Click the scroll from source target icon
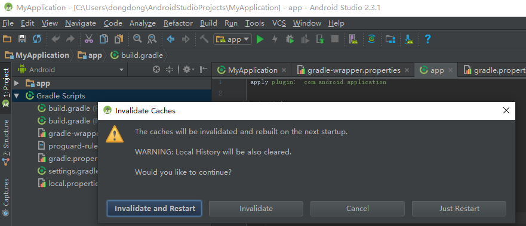The width and height of the screenshot is (526, 226). [156, 70]
